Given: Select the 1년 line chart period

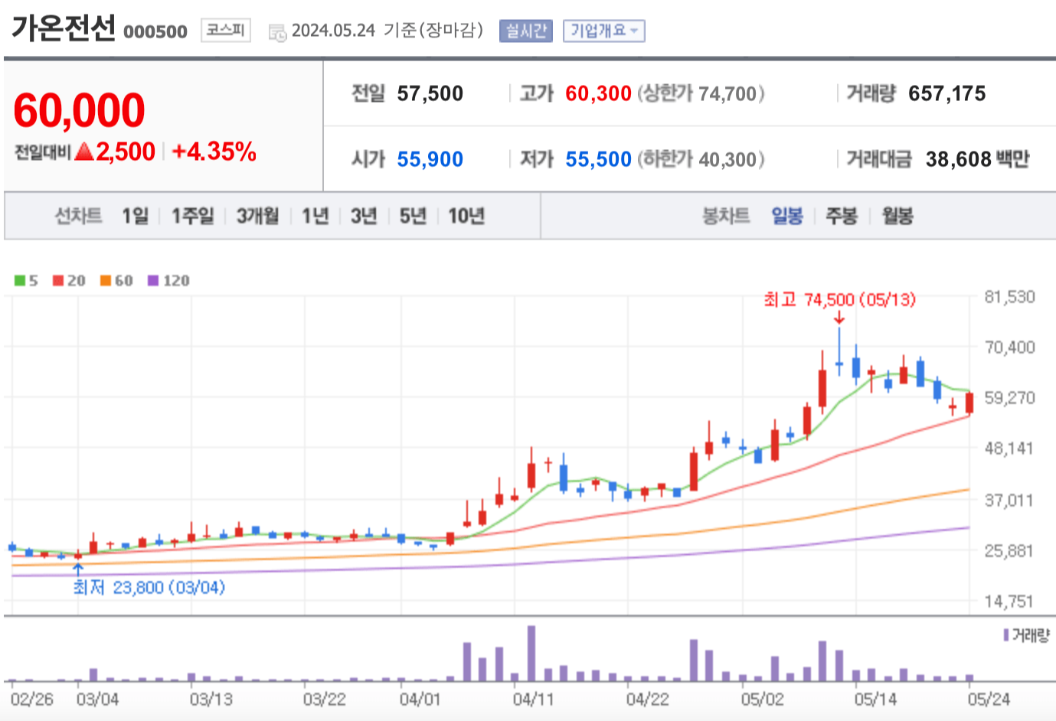Looking at the screenshot, I should pos(315,217).
